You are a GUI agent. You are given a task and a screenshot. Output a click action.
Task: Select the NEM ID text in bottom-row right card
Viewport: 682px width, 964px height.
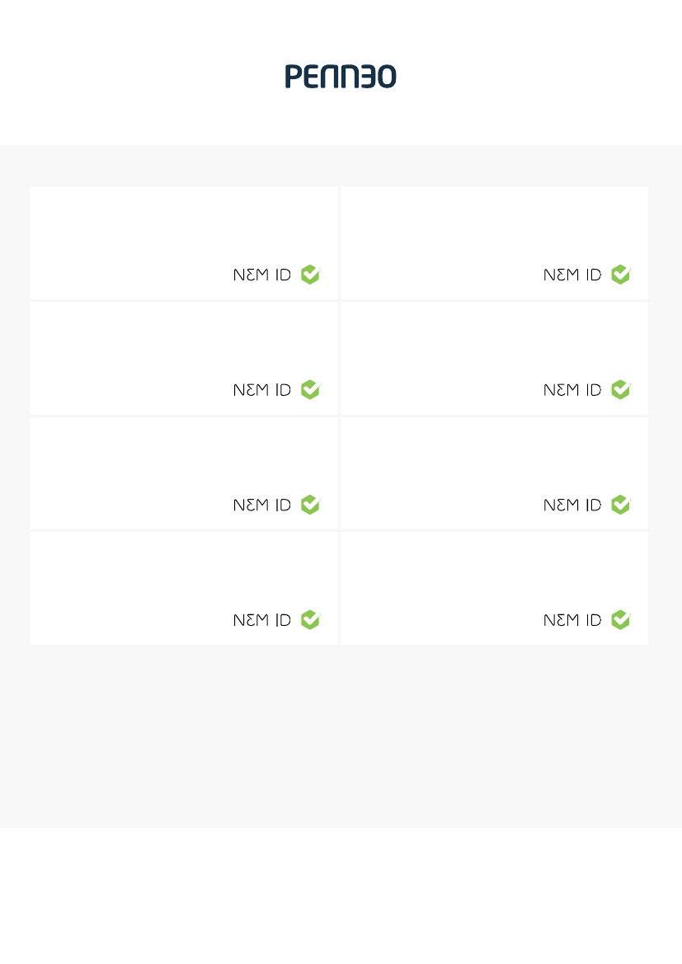pyautogui.click(x=572, y=620)
